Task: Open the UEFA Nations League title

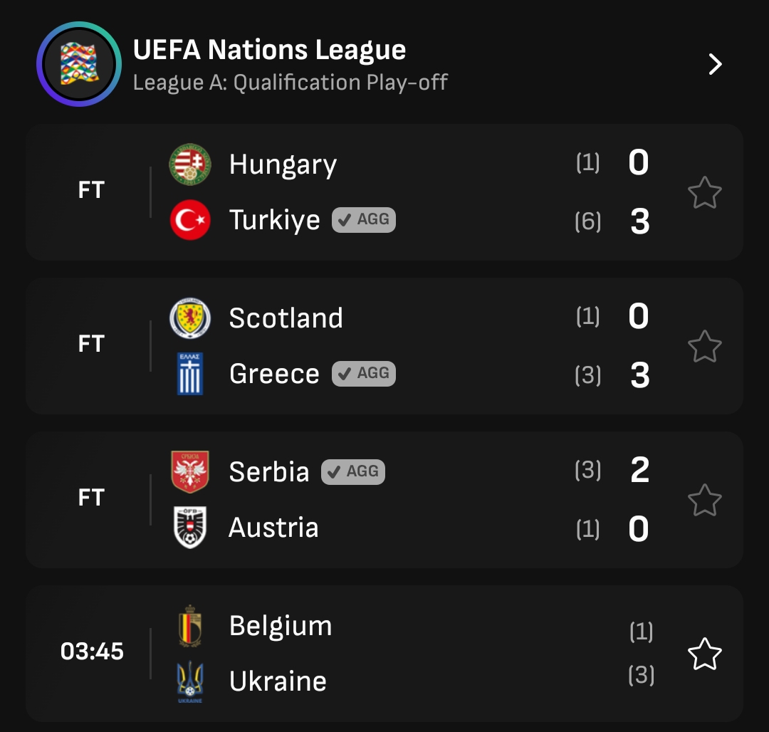Action: tap(269, 51)
